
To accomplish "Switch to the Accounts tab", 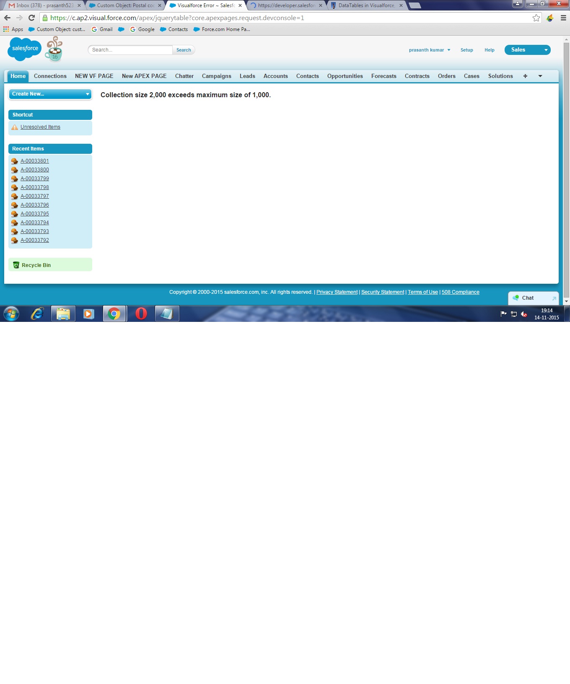I will 276,76.
